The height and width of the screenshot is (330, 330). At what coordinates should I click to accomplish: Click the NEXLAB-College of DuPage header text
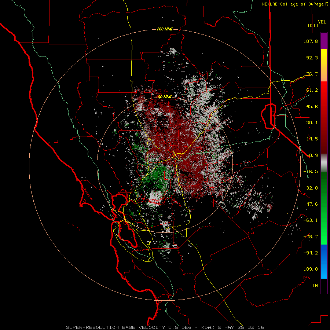pos(293,4)
